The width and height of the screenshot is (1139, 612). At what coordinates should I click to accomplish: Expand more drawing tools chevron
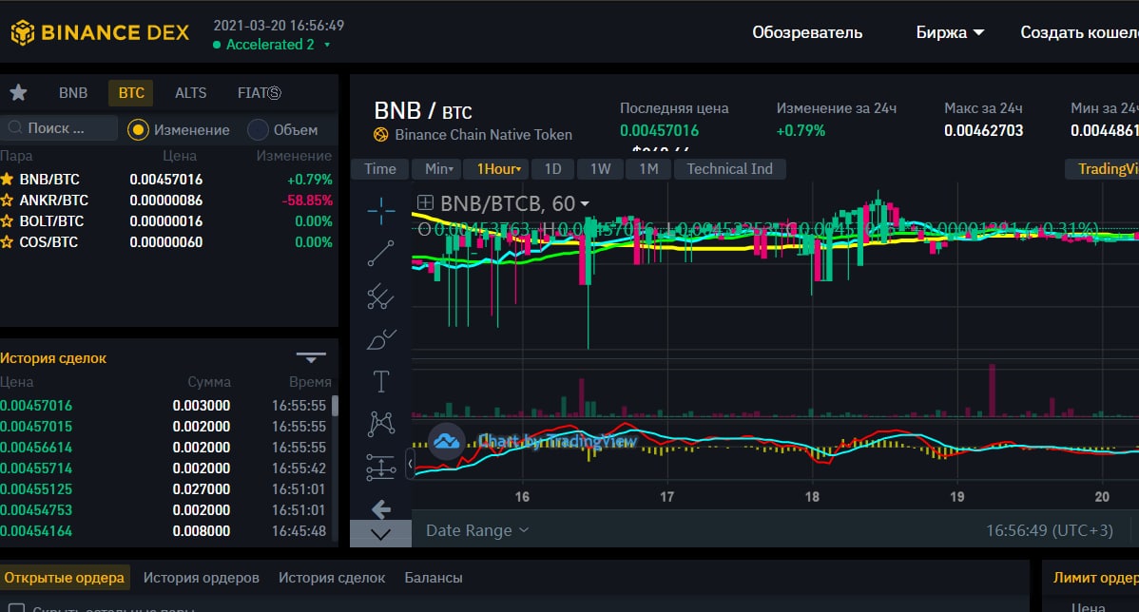[x=380, y=534]
